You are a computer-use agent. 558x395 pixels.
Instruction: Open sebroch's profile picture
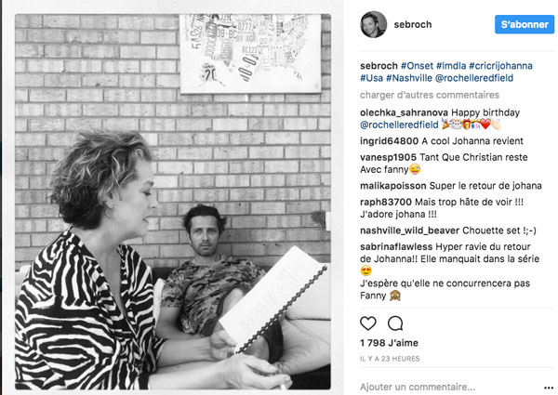coord(373,24)
